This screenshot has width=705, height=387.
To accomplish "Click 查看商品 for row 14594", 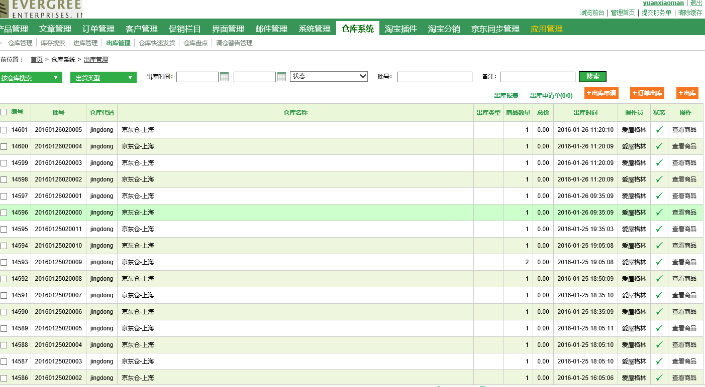I will 684,246.
